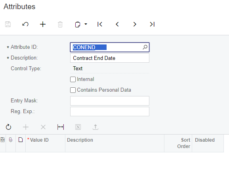Click the Delete trash can icon
229x177 pixels.
(60, 24)
